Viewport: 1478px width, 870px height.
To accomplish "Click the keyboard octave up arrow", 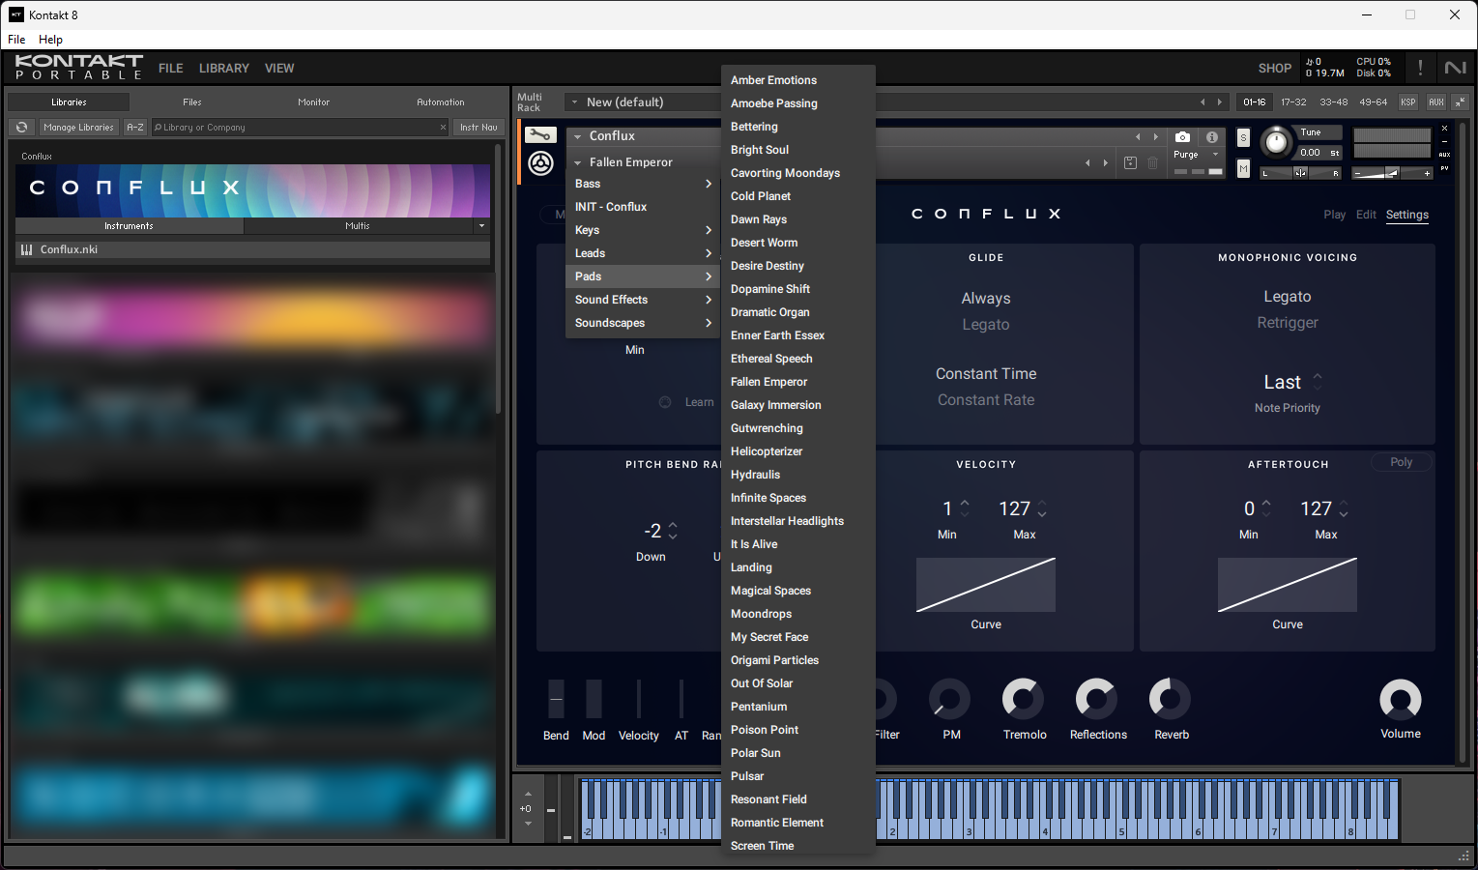I will coord(528,794).
